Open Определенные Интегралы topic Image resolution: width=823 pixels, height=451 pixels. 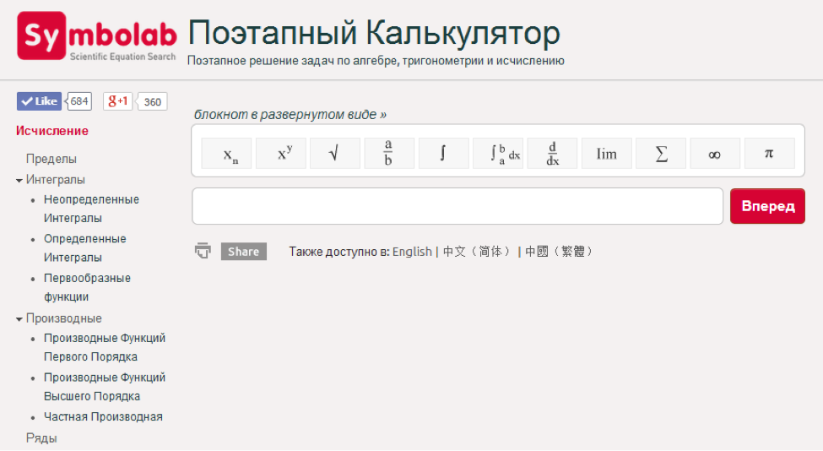pyautogui.click(x=85, y=247)
